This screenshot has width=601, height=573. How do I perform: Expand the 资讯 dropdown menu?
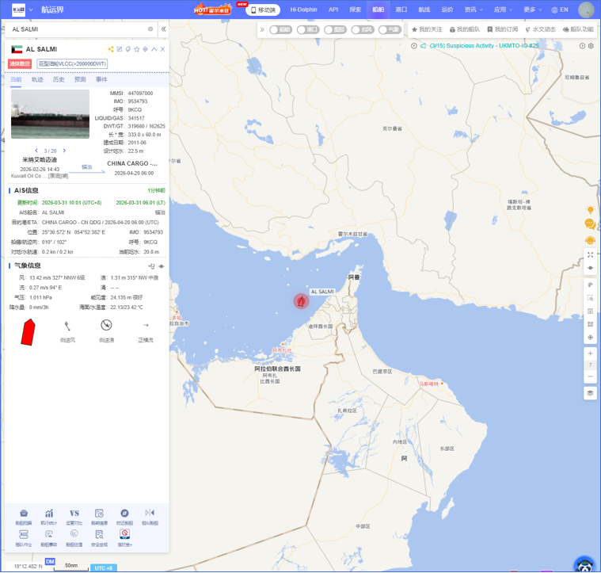click(x=474, y=10)
